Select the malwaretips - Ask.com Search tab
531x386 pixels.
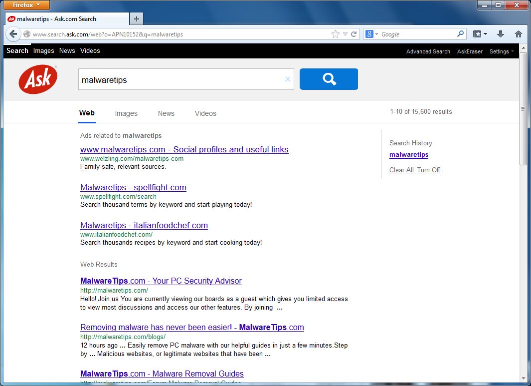click(x=67, y=19)
